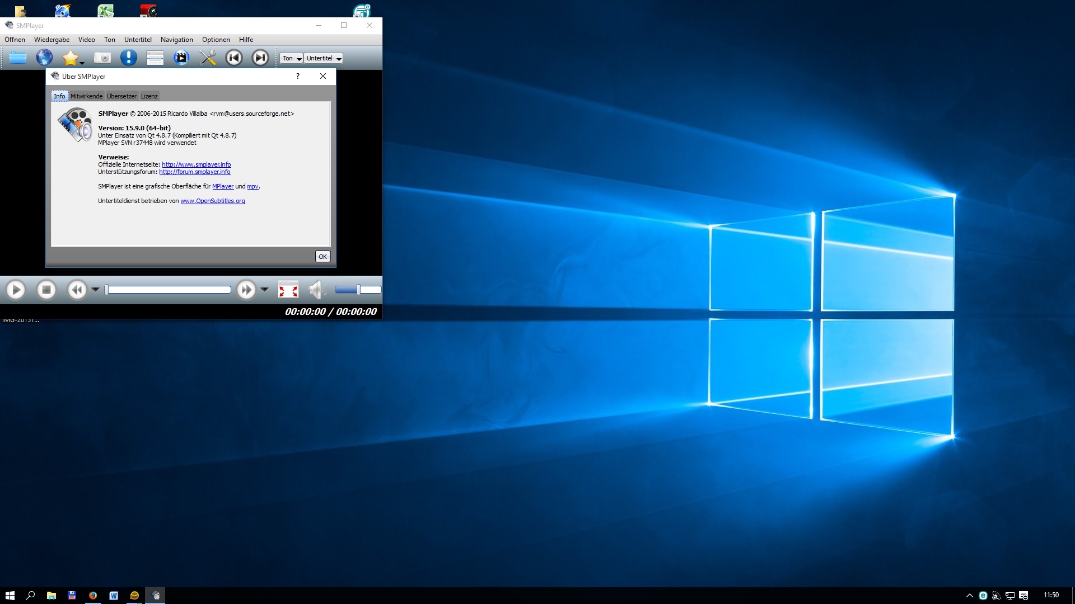The height and width of the screenshot is (604, 1075).
Task: Open the Wiedergabe menu
Action: pyautogui.click(x=52, y=40)
